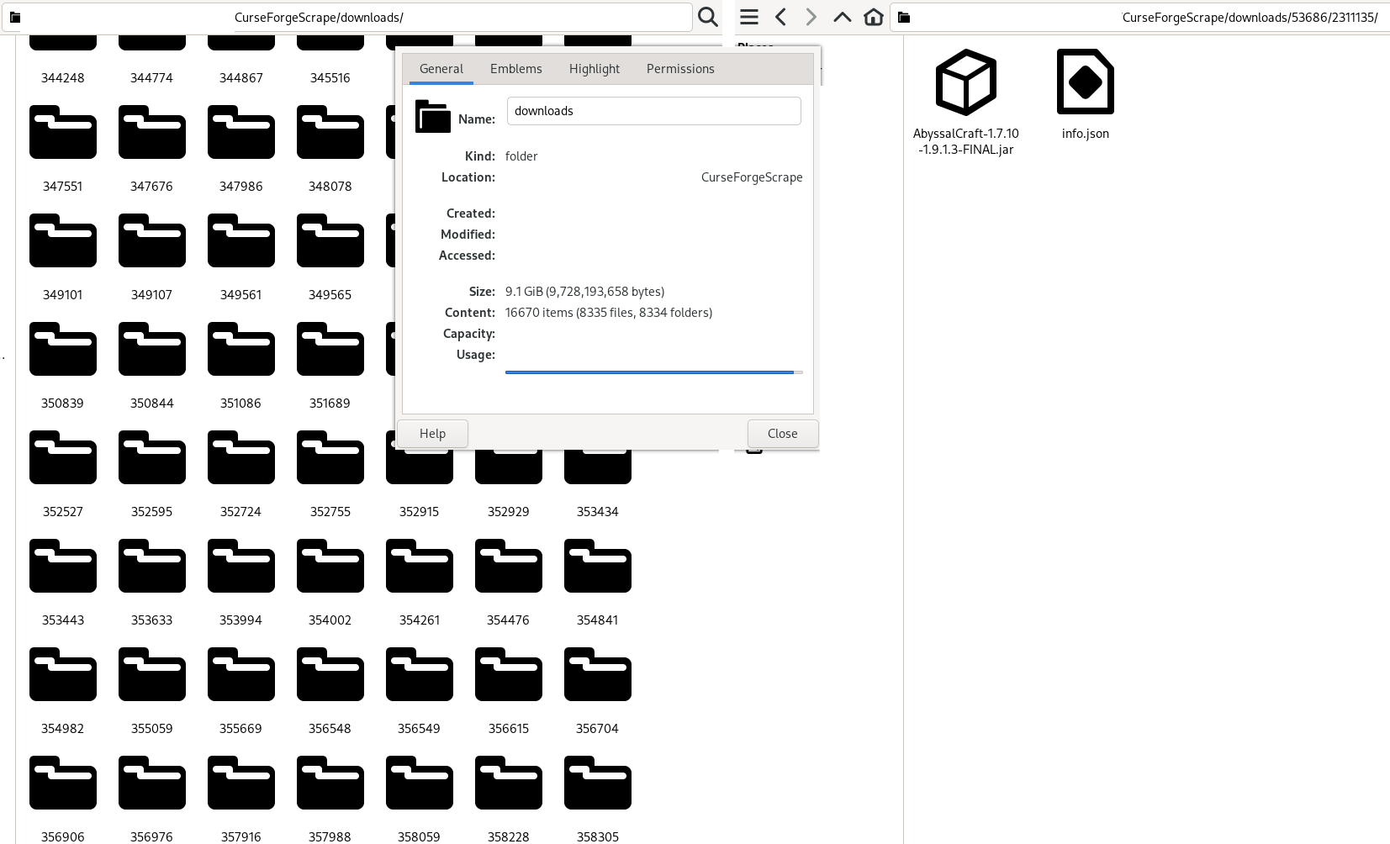Click the search magnifier icon in left pane

[x=708, y=17]
